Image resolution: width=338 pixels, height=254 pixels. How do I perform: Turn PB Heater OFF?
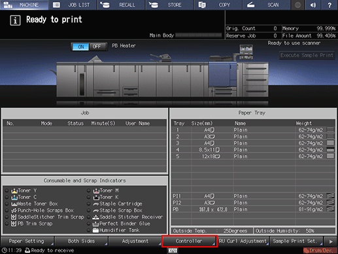click(x=97, y=46)
